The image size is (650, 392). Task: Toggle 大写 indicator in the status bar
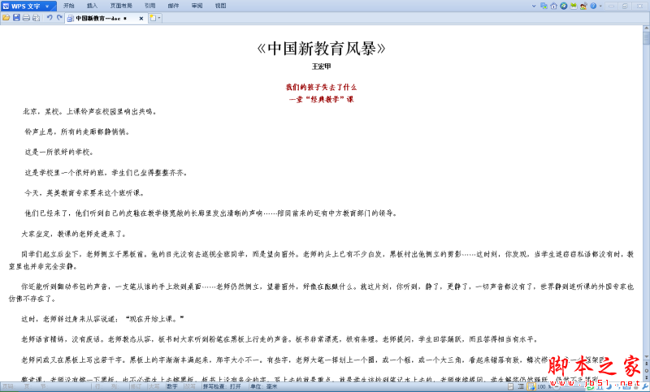point(154,386)
